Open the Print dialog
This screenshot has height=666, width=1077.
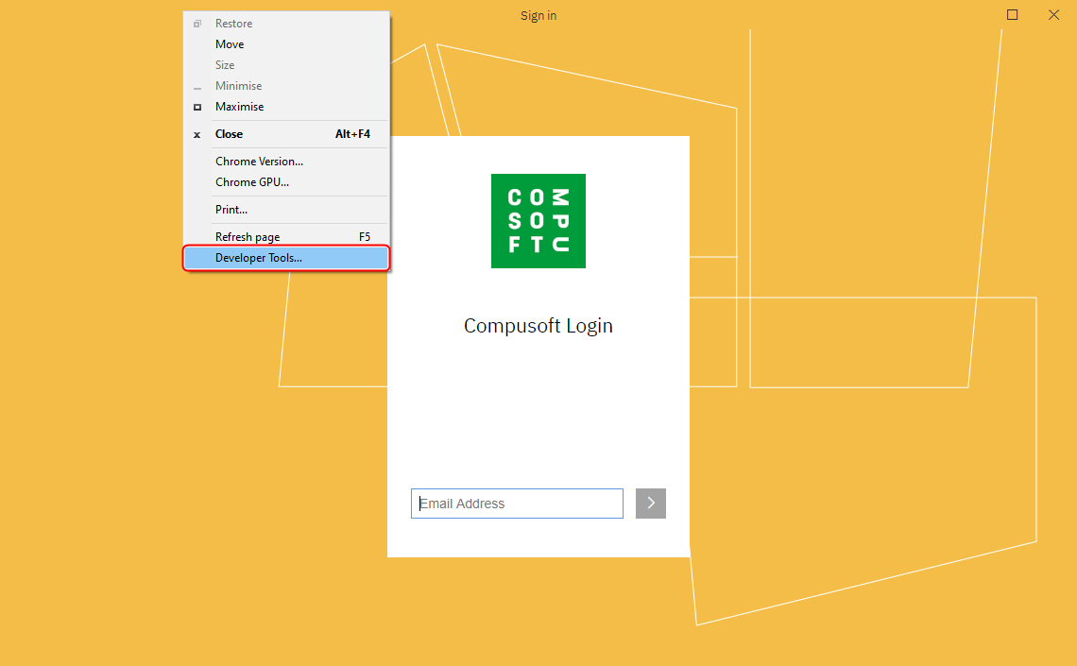click(230, 209)
